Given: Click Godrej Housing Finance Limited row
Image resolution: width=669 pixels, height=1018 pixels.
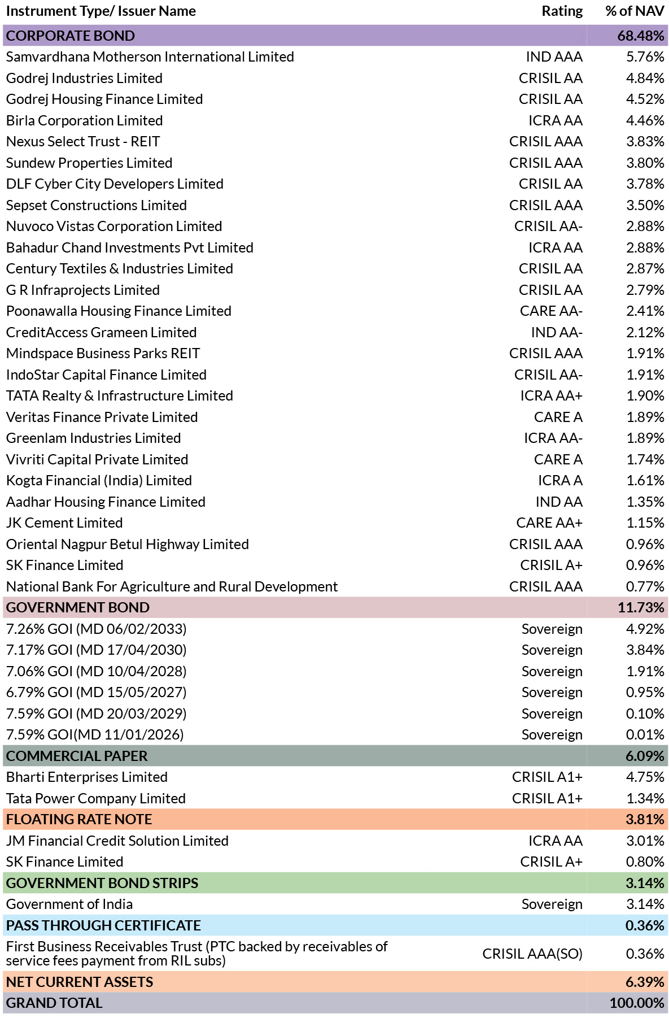Looking at the screenshot, I should (335, 99).
